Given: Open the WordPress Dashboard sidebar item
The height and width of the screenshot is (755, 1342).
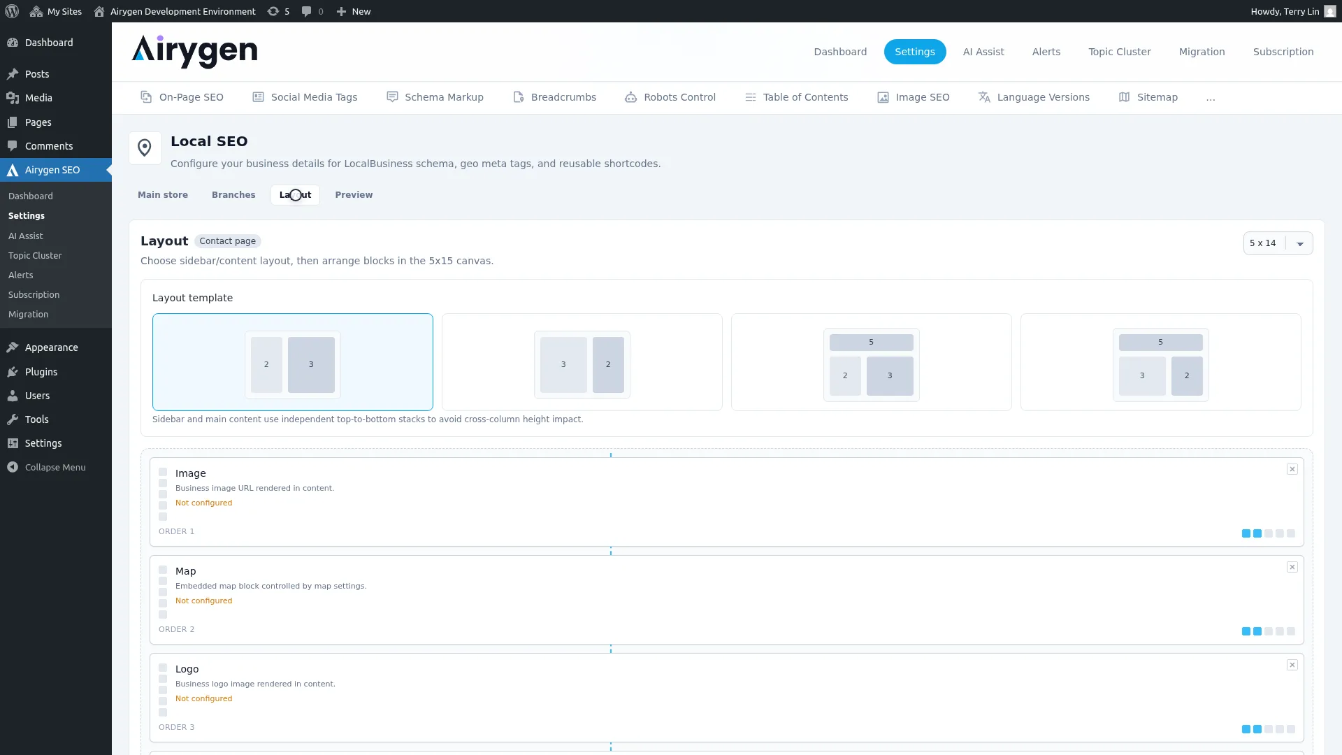Looking at the screenshot, I should 56,43.
